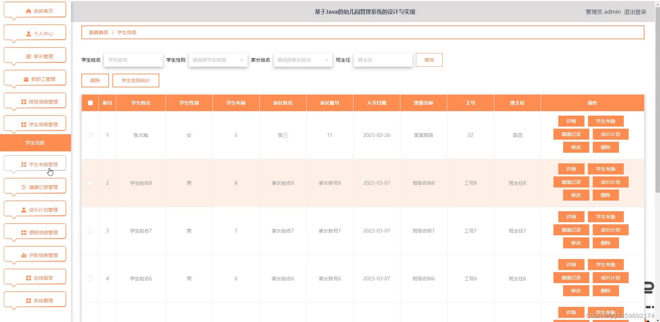Viewport: 660px width, 322px height.
Task: Expand 健康记录管理 menu
Action: coord(35,186)
